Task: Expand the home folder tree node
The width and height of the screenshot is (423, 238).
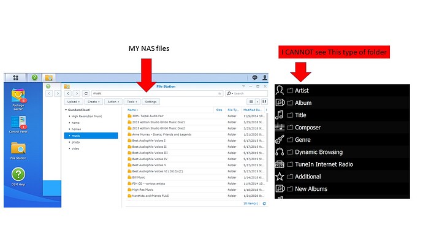Action: [69, 123]
